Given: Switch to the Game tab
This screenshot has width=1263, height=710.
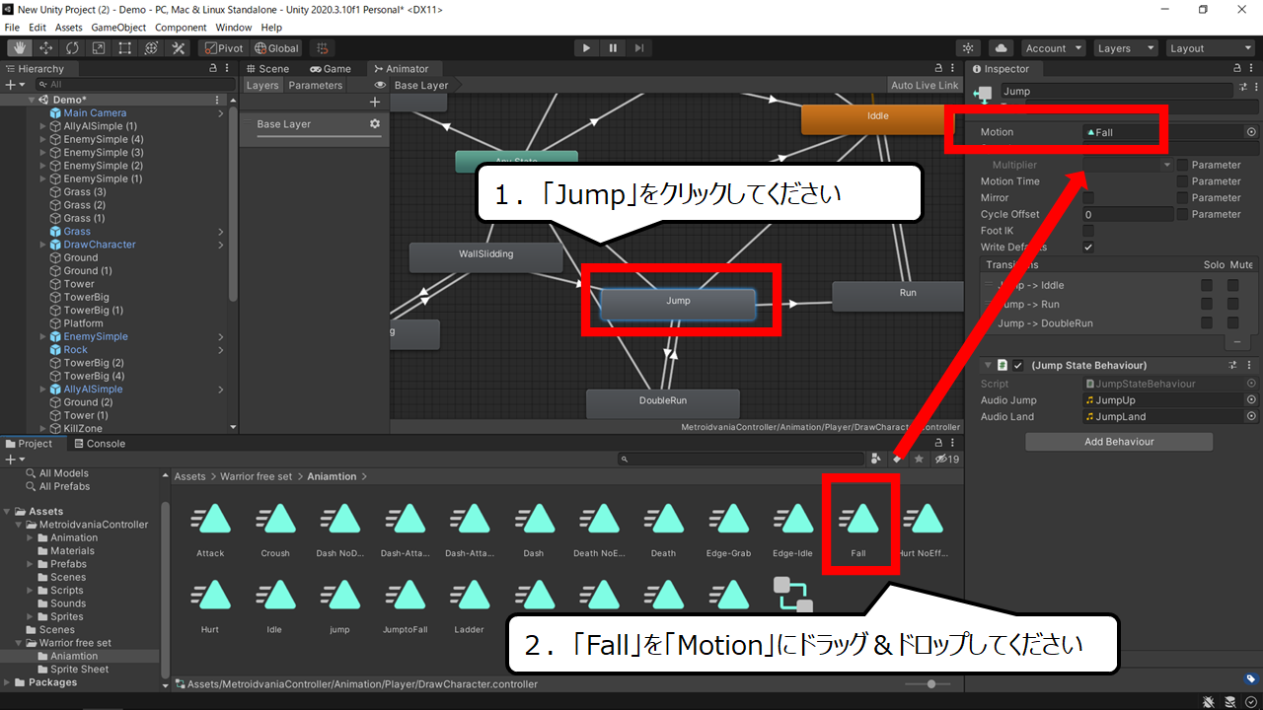Looking at the screenshot, I should [331, 69].
